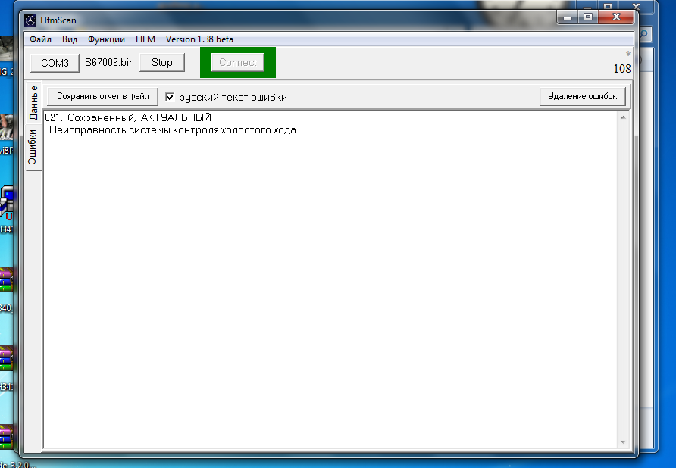Click the scrollbar down arrow in error list
The height and width of the screenshot is (468, 676).
coord(623,442)
